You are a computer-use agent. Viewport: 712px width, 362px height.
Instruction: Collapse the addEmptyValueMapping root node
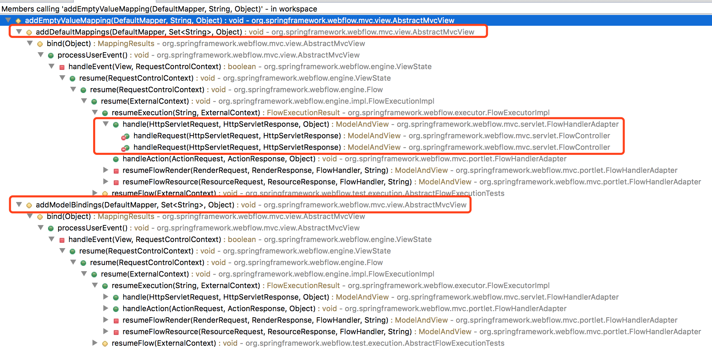[x=9, y=20]
